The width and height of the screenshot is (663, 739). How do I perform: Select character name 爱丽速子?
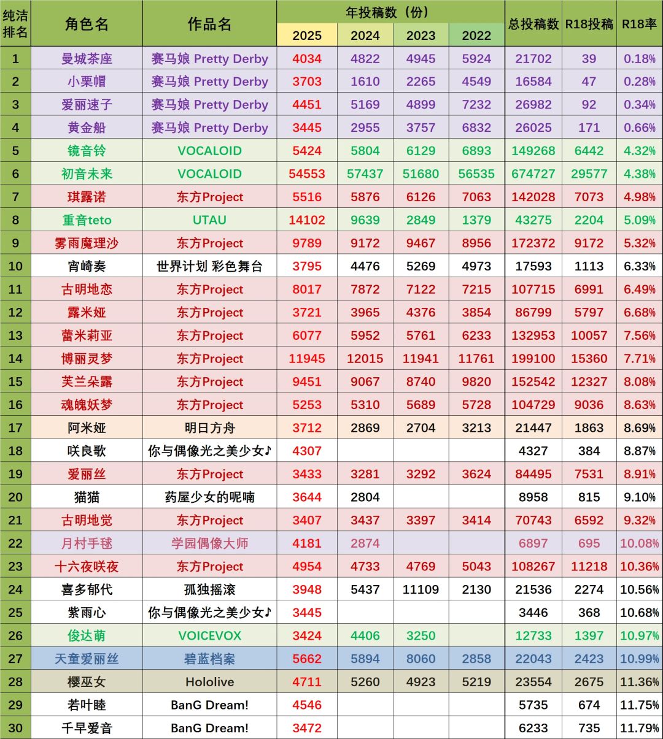pos(87,105)
